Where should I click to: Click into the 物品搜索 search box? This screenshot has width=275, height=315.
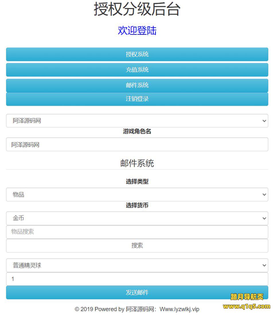[137, 232]
